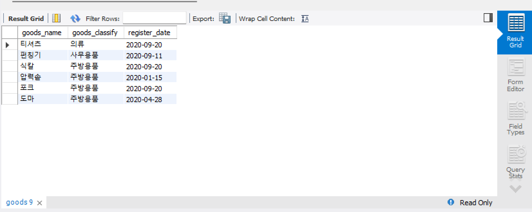Image resolution: width=532 pixels, height=212 pixels.
Task: Toggle the side panel visibility
Action: 488,18
